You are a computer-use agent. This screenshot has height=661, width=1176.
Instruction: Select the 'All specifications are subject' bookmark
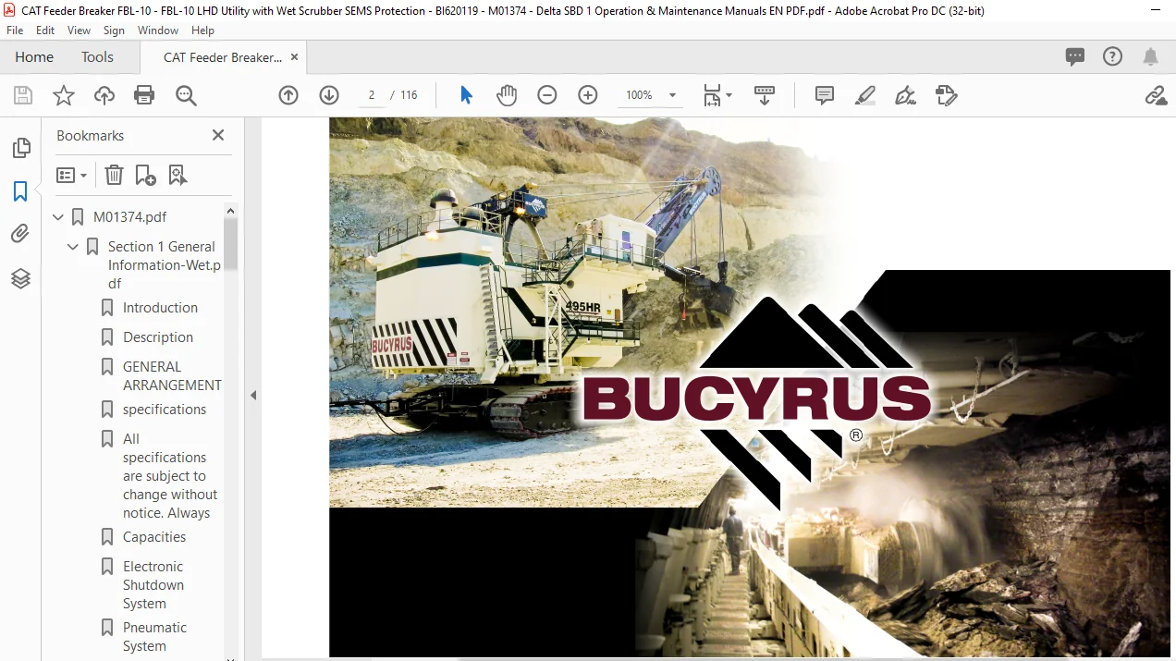170,476
